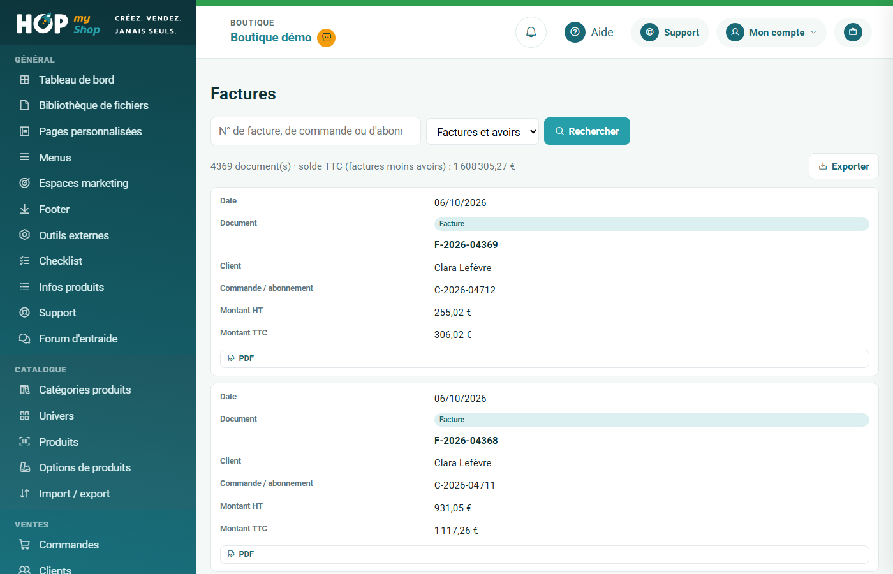Click the Bibliothèque de fichiers file icon
Image resolution: width=893 pixels, height=574 pixels.
coord(25,105)
